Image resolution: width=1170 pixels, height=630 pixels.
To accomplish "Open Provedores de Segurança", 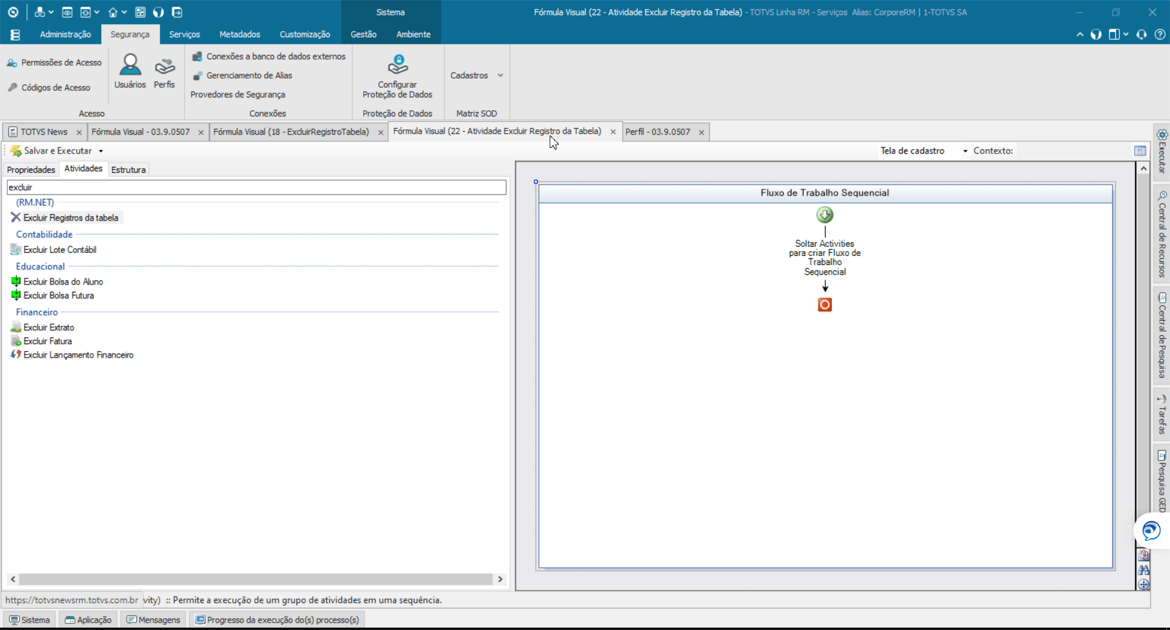I will point(238,94).
